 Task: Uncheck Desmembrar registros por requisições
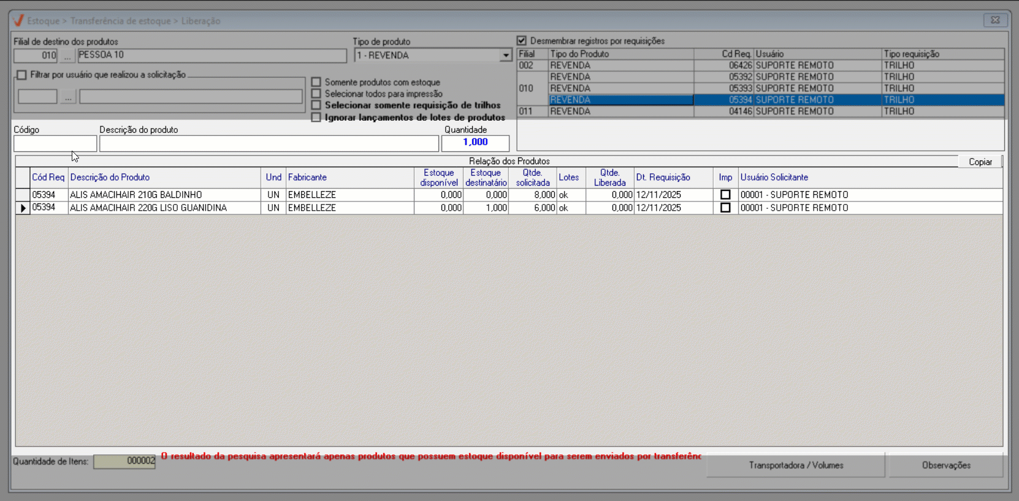pyautogui.click(x=522, y=40)
